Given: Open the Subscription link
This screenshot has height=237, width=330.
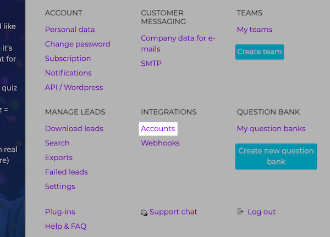Looking at the screenshot, I should [x=68, y=59].
